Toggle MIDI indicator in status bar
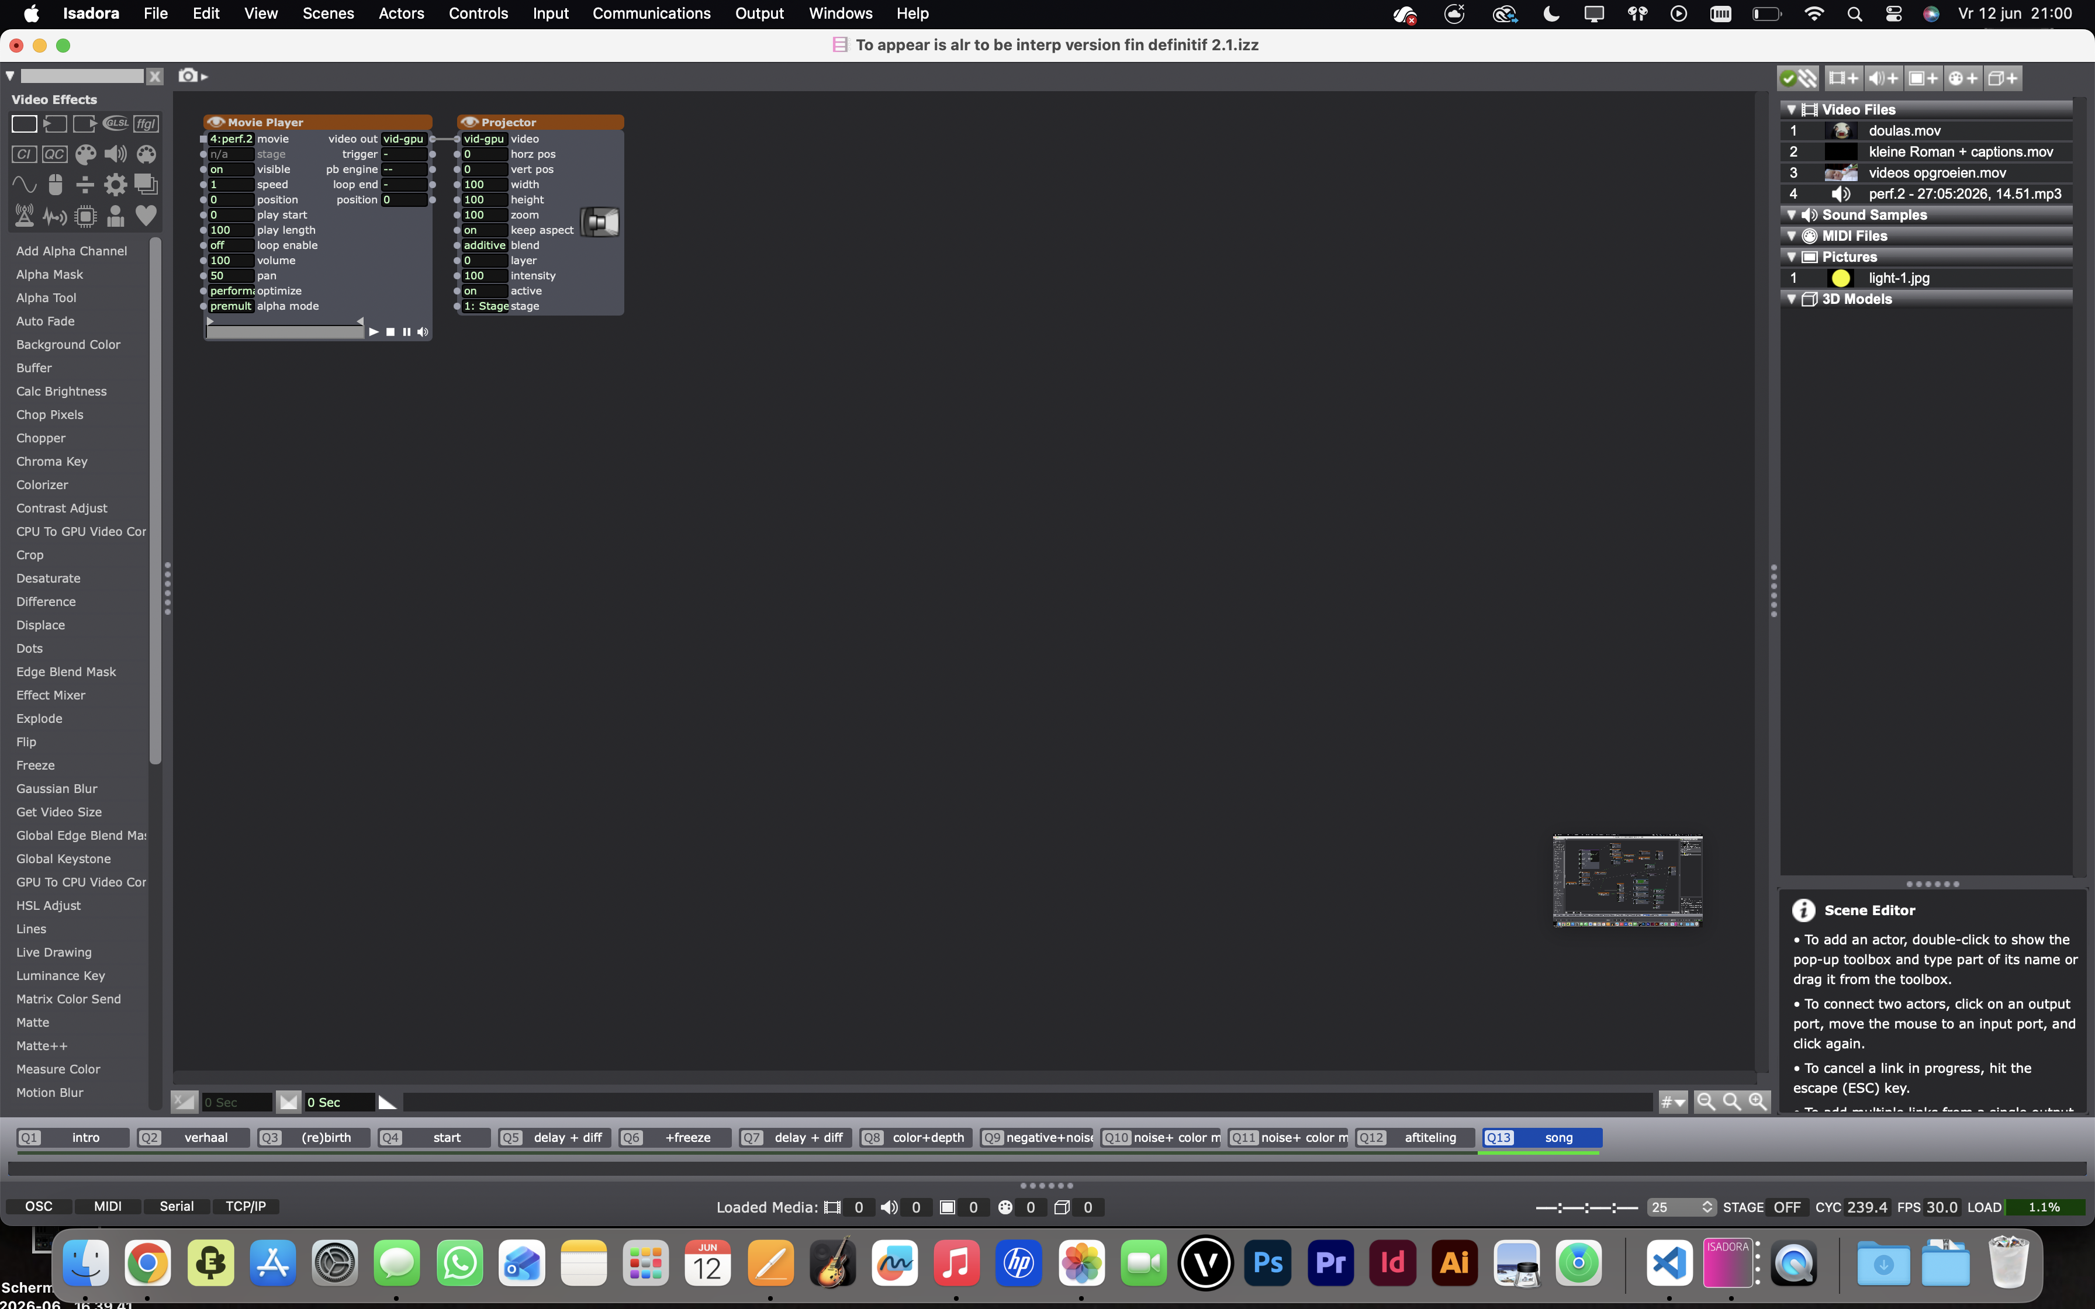 (108, 1206)
